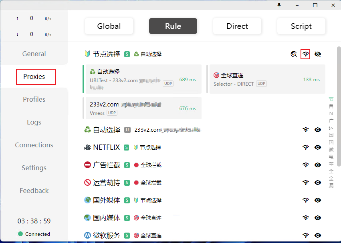Switch to the Global proxy mode tab
This screenshot has height=243, width=341.
click(x=109, y=26)
